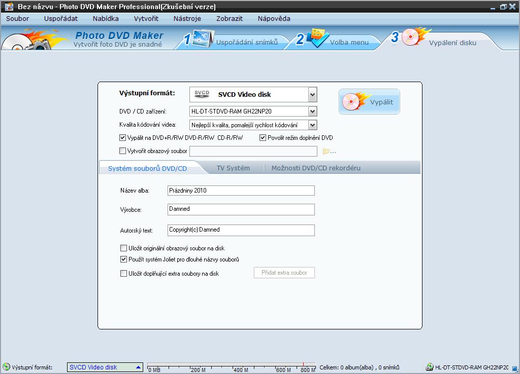Check Uložit originální obrazový soubor na disk
The image size is (520, 374).
pyautogui.click(x=123, y=248)
